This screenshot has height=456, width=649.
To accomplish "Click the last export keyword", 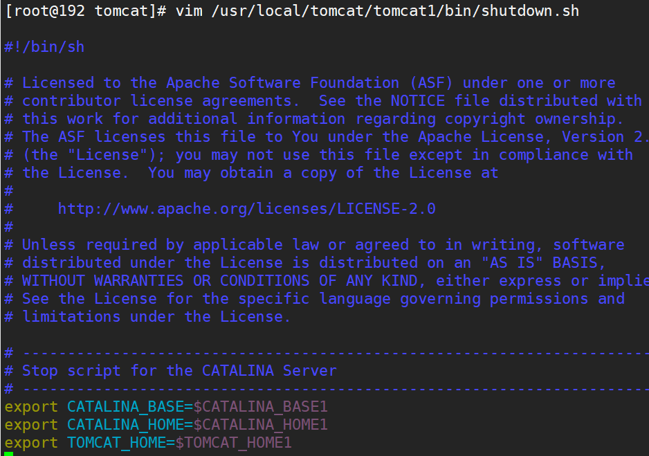I will point(31,442).
